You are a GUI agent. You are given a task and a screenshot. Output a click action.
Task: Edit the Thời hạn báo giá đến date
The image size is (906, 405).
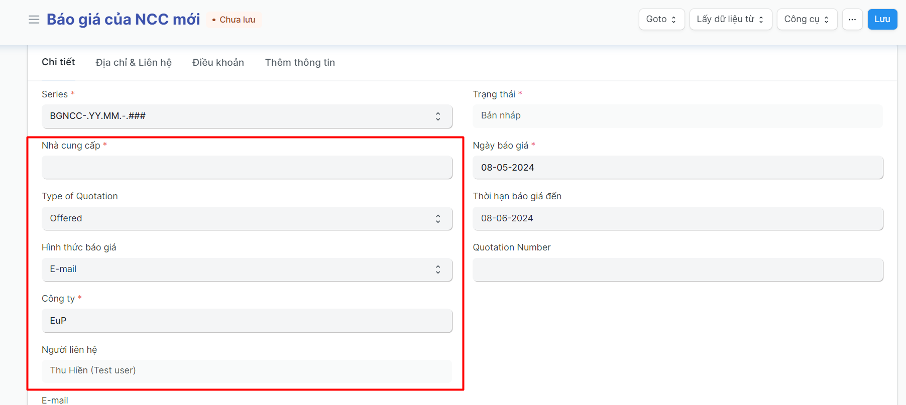[x=677, y=219]
